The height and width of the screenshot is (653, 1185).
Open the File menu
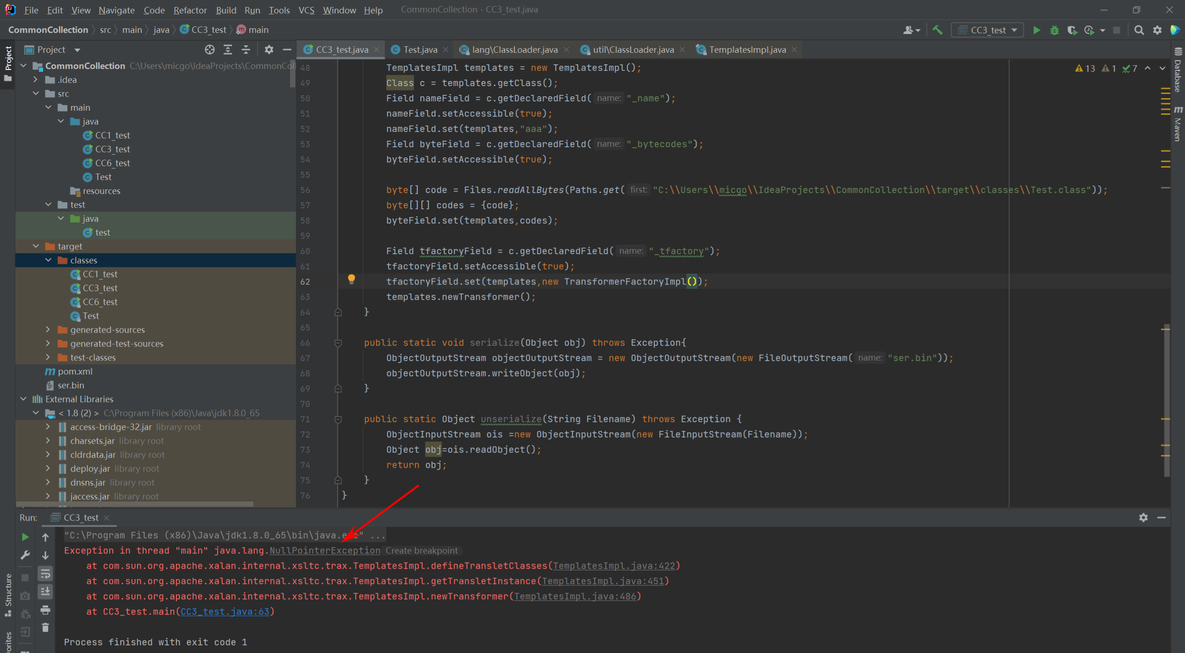point(31,10)
